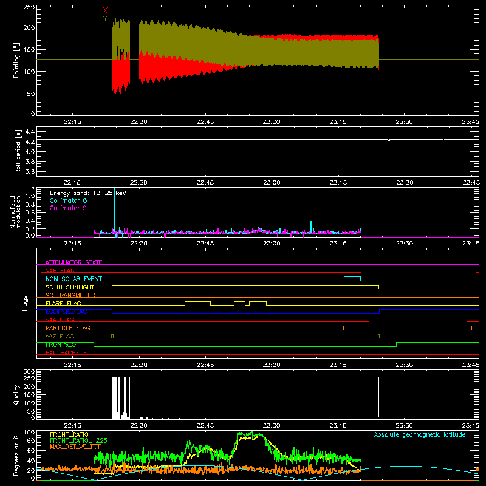Click the Collimator 8 legend entry
Image resolution: width=486 pixels, height=486 pixels.
click(x=68, y=200)
